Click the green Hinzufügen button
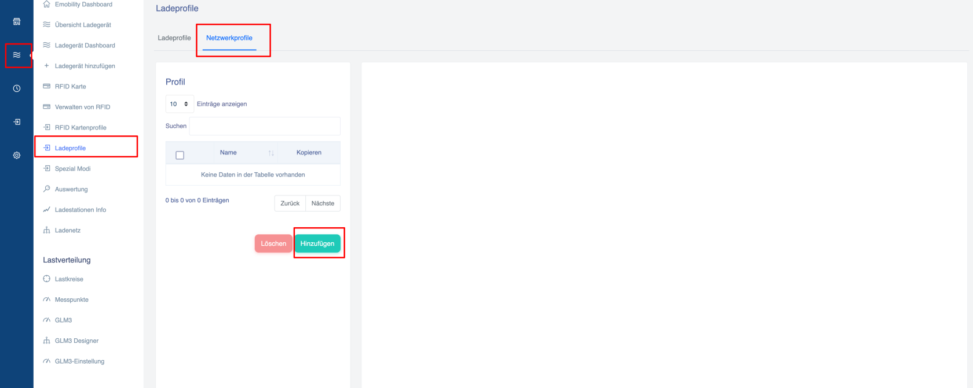Viewport: 973px width, 388px height. [317, 243]
